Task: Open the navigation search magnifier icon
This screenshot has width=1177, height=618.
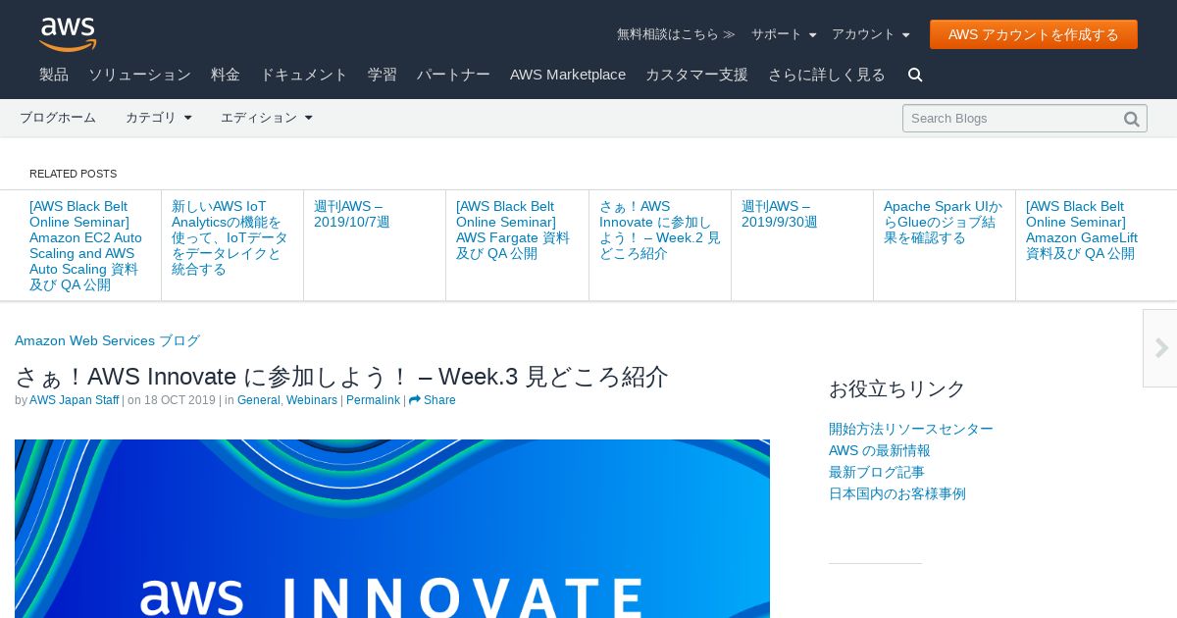Action: click(x=915, y=75)
